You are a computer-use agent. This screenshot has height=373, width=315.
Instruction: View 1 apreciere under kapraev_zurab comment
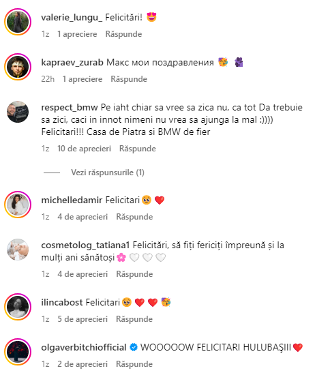tap(82, 79)
